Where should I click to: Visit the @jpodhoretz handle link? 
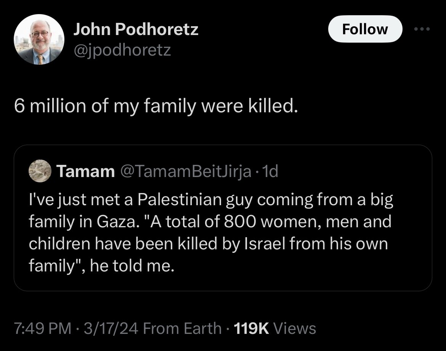[122, 49]
